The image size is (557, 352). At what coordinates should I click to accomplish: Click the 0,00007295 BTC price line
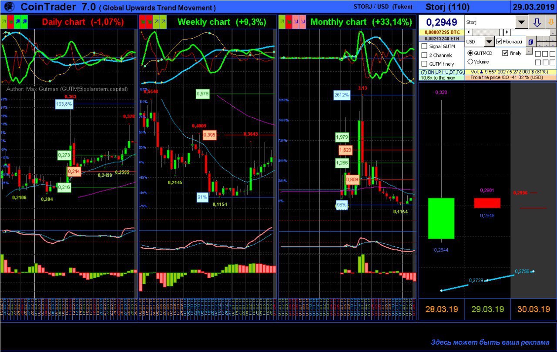pyautogui.click(x=441, y=33)
